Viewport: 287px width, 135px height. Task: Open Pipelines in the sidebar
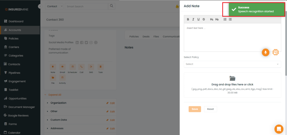pos(14,73)
